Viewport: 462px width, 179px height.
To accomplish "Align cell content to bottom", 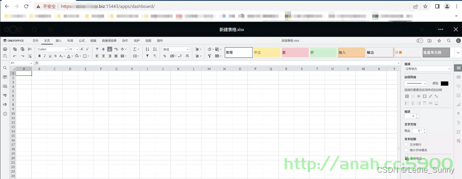I will tap(110, 49).
